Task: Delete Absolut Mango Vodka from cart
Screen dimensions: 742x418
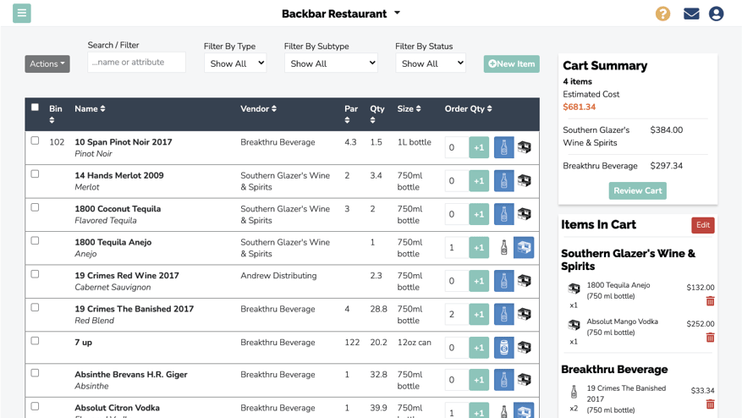Action: click(x=711, y=338)
